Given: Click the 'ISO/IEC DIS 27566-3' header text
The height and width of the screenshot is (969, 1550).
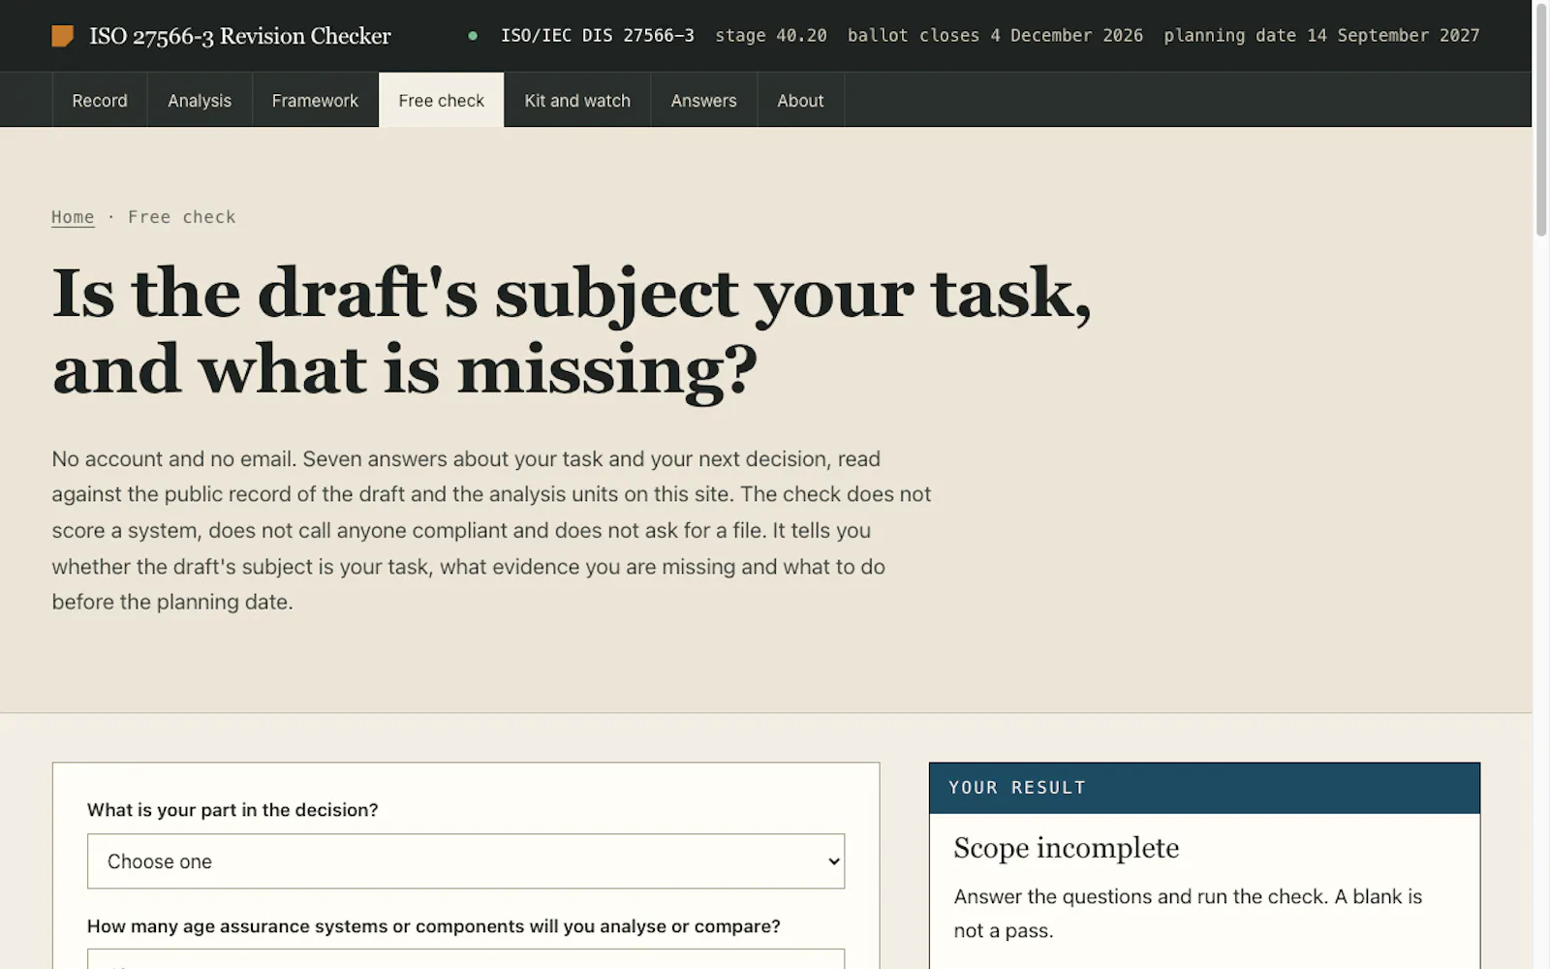Looking at the screenshot, I should pyautogui.click(x=598, y=36).
